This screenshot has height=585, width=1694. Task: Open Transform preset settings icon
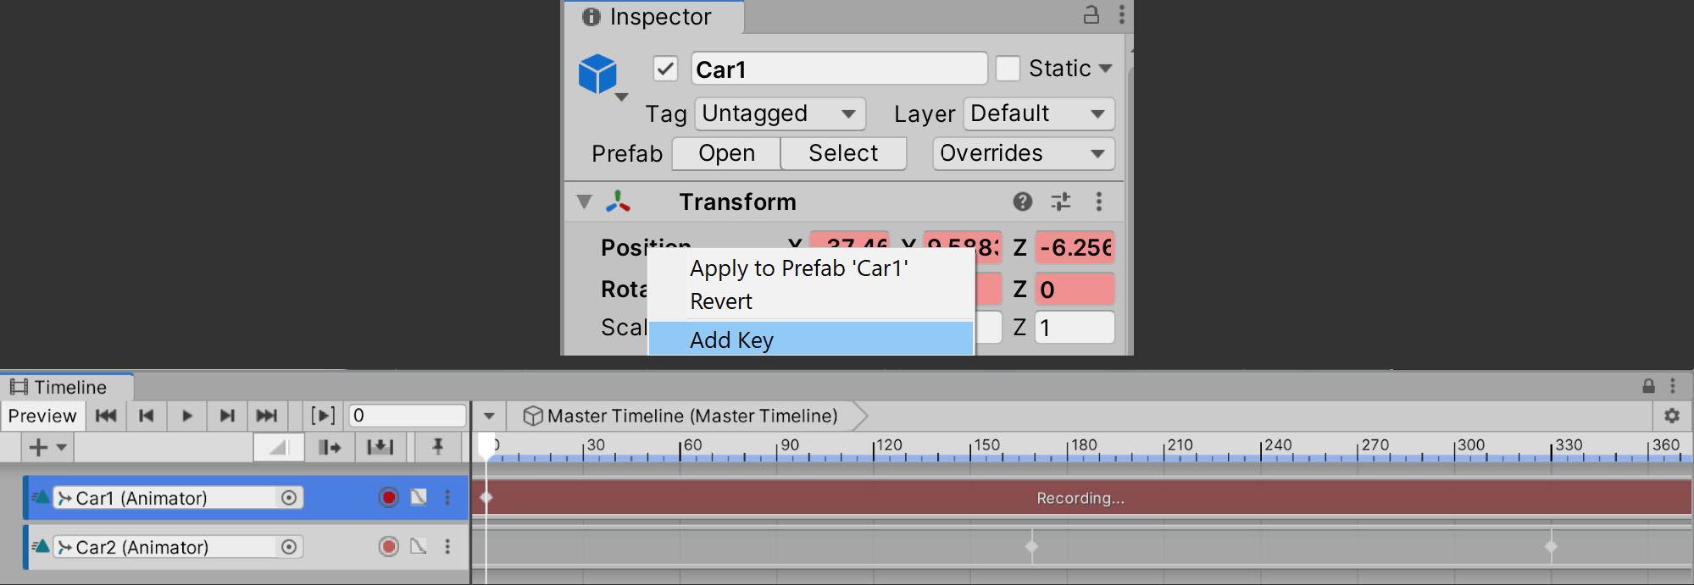1061,201
